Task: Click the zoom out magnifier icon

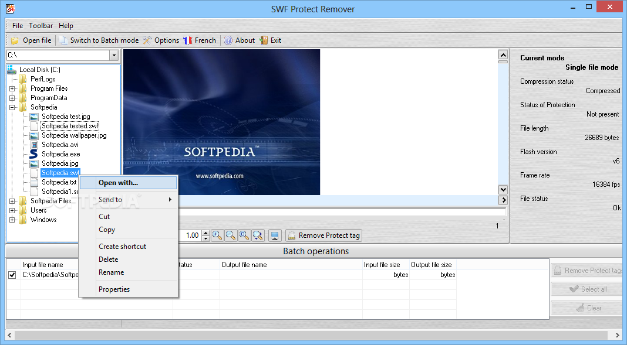Action: click(x=231, y=235)
